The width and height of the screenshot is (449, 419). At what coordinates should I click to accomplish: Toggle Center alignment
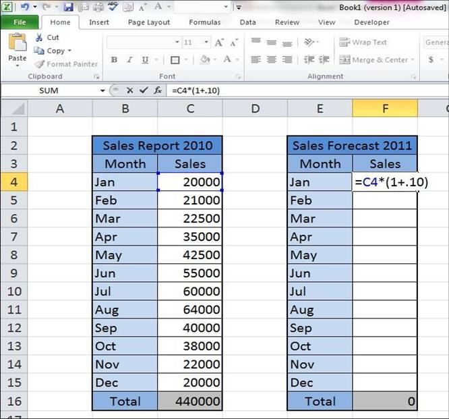pyautogui.click(x=272, y=59)
